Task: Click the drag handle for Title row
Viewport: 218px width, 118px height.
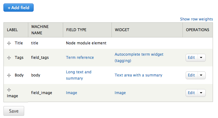Action: 9,43
